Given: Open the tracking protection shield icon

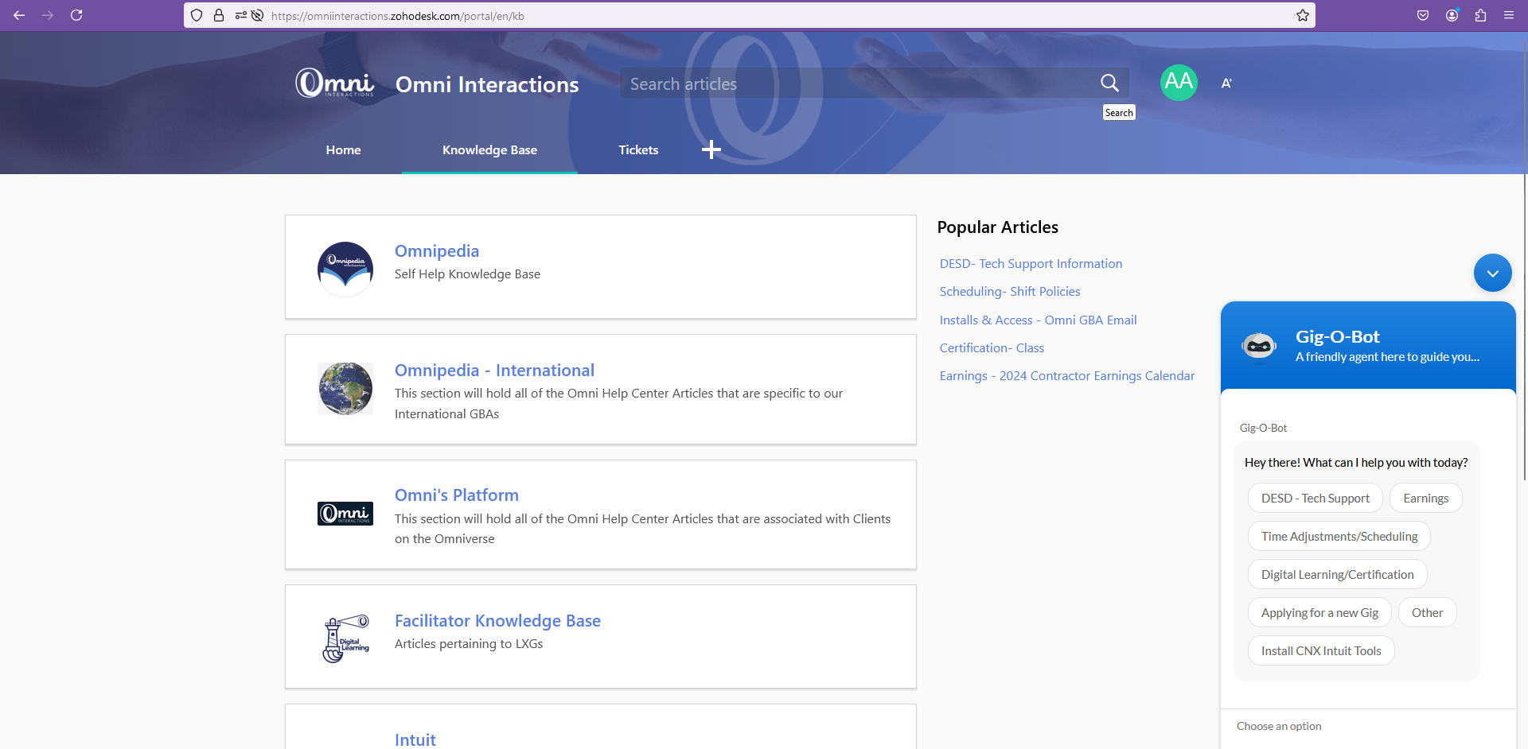Looking at the screenshot, I should pyautogui.click(x=197, y=15).
